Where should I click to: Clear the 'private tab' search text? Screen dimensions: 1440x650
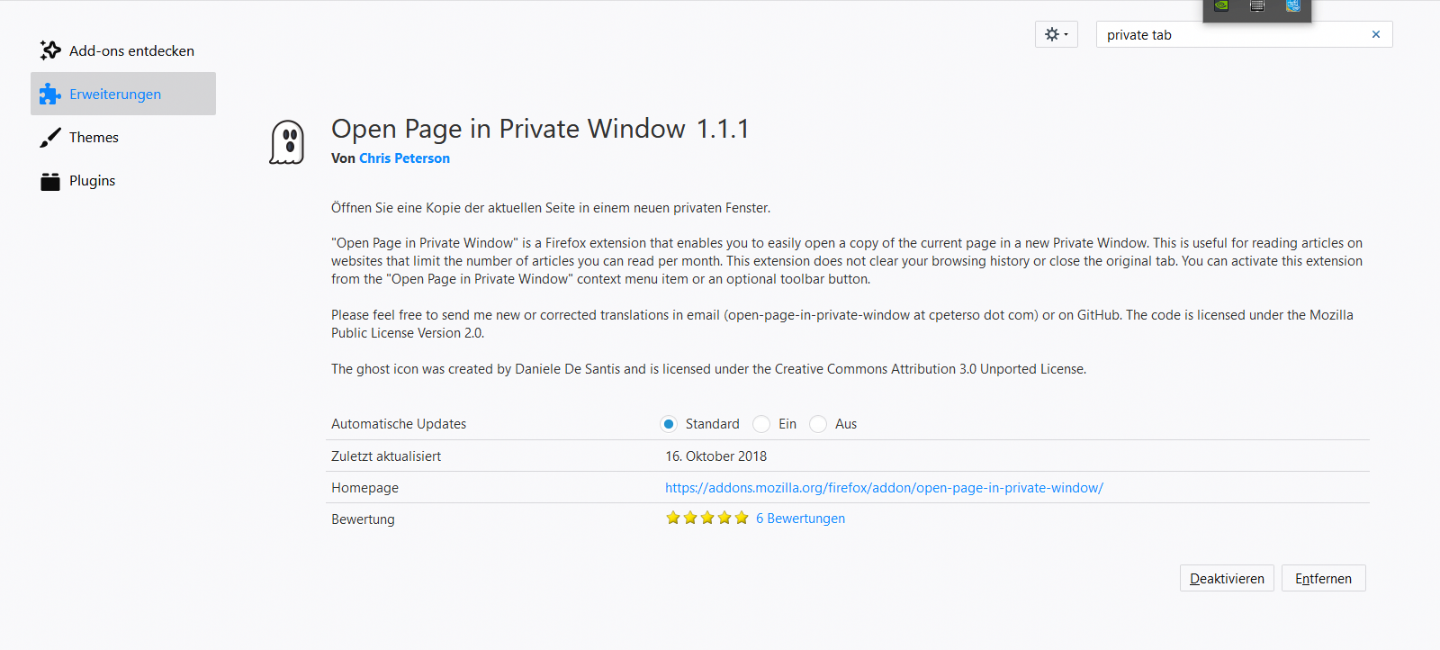(x=1376, y=34)
